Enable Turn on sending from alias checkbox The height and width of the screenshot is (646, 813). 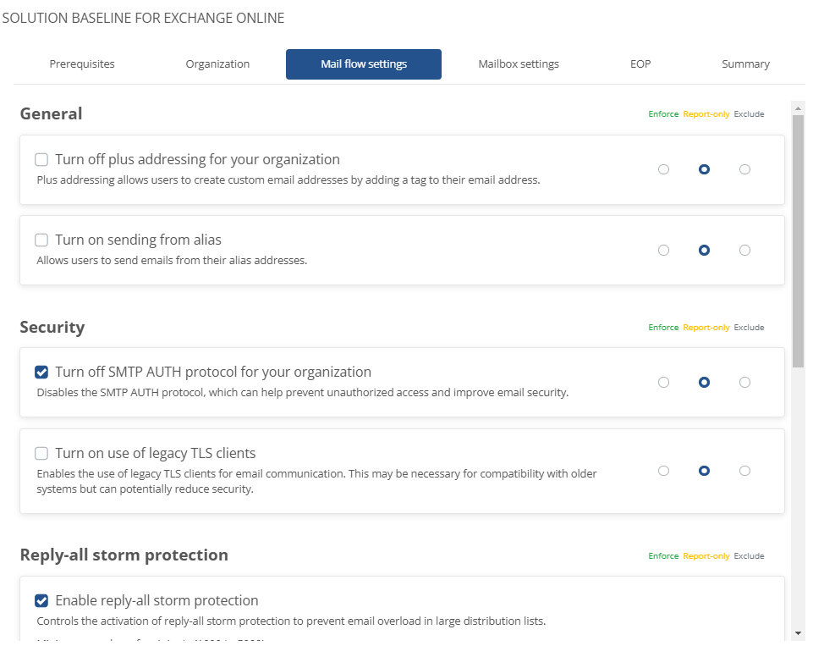pos(41,240)
